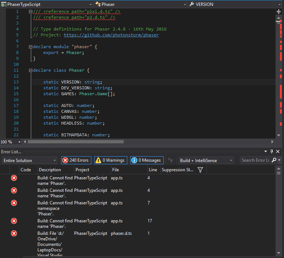The image size is (284, 258).
Task: Open the Build + IntelliSense dropdown
Action: coord(206,160)
